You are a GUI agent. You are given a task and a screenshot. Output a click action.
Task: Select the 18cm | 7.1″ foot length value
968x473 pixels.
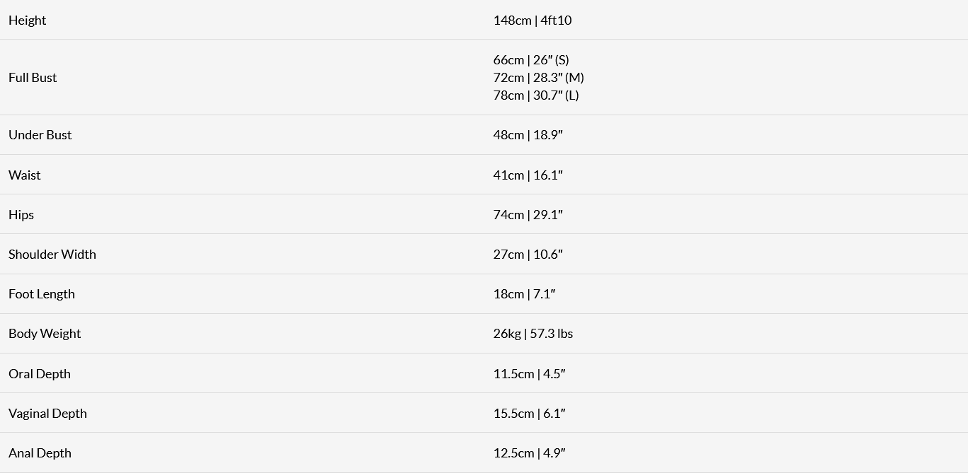[x=524, y=294]
